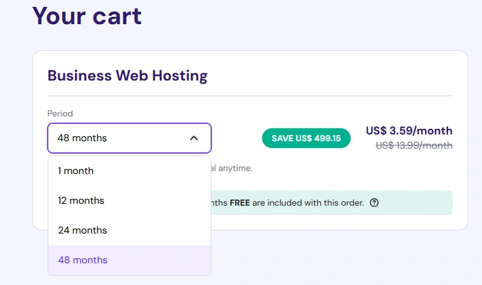Click the US$ 3.59/month price

click(x=409, y=131)
